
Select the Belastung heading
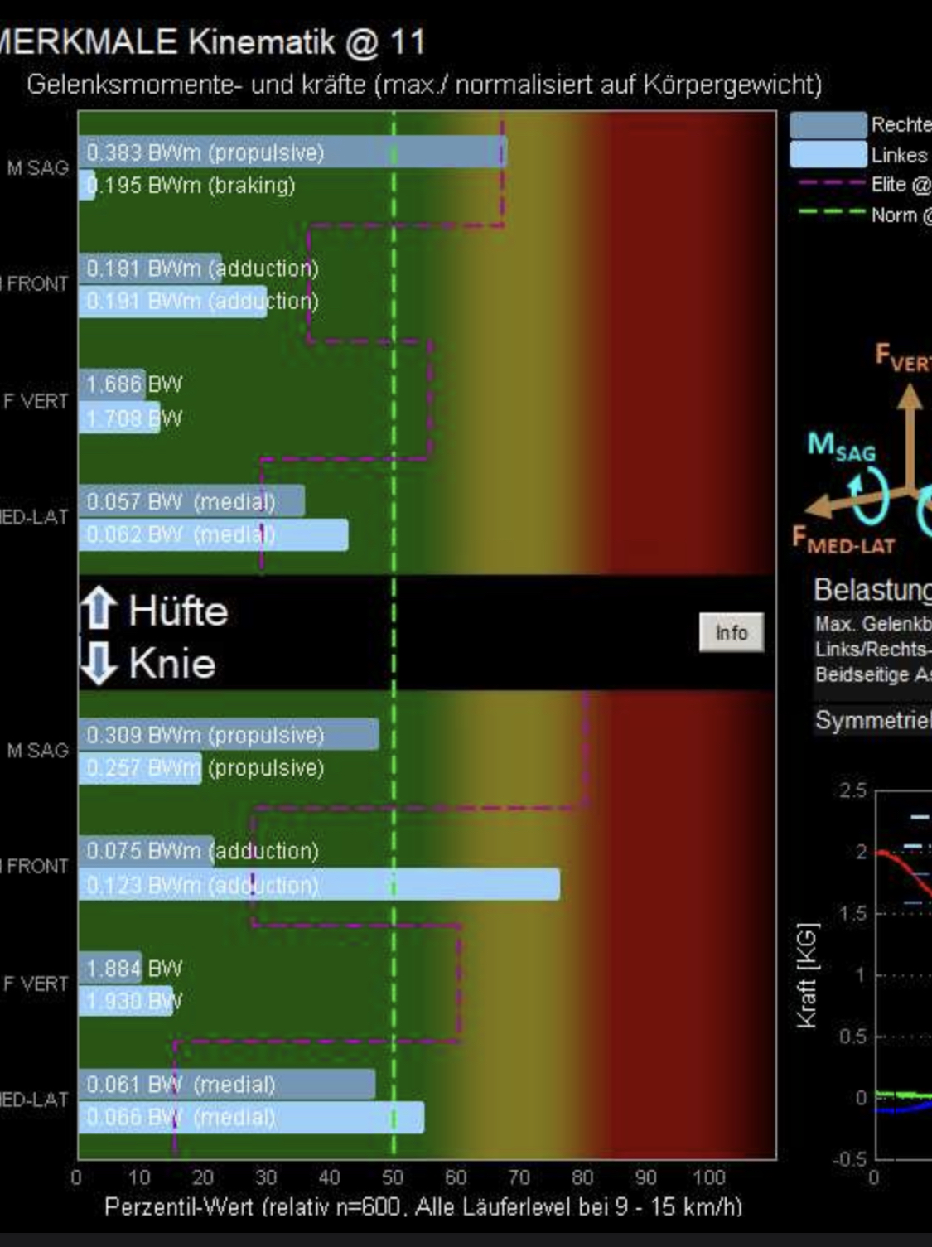[872, 590]
